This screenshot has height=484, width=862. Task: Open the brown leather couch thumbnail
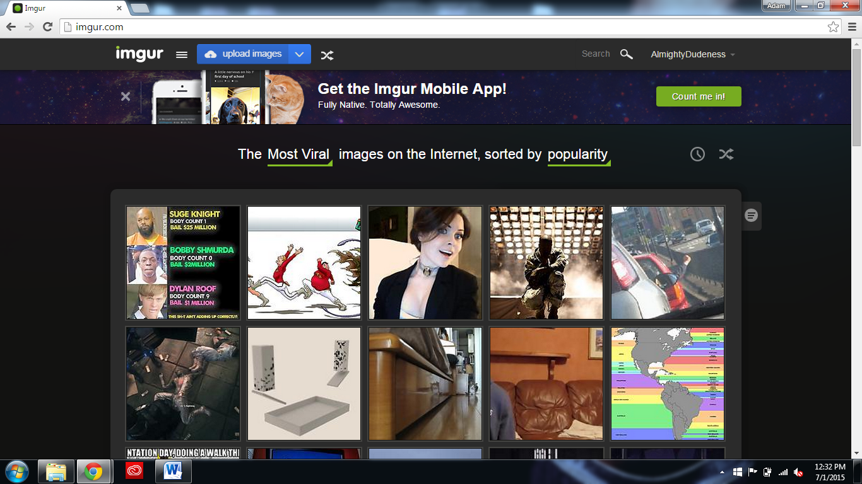[x=546, y=384]
